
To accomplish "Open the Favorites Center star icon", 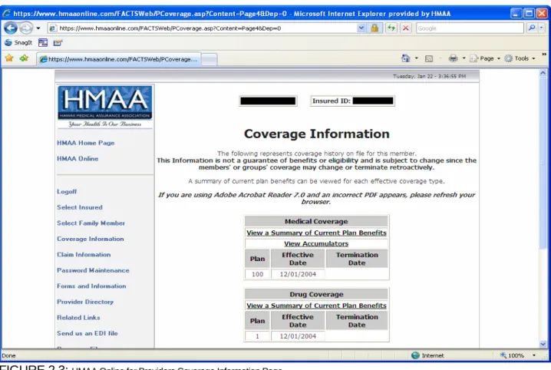I will tap(9, 58).
